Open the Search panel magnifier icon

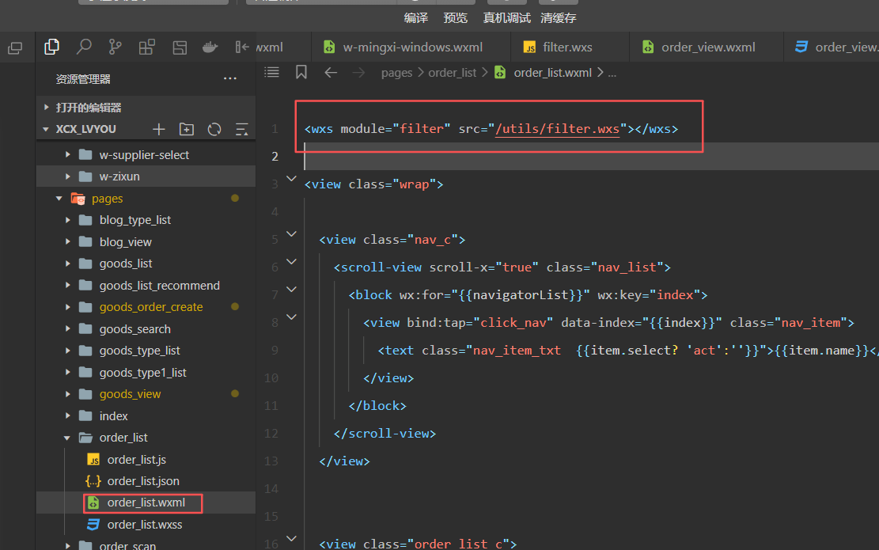[84, 47]
